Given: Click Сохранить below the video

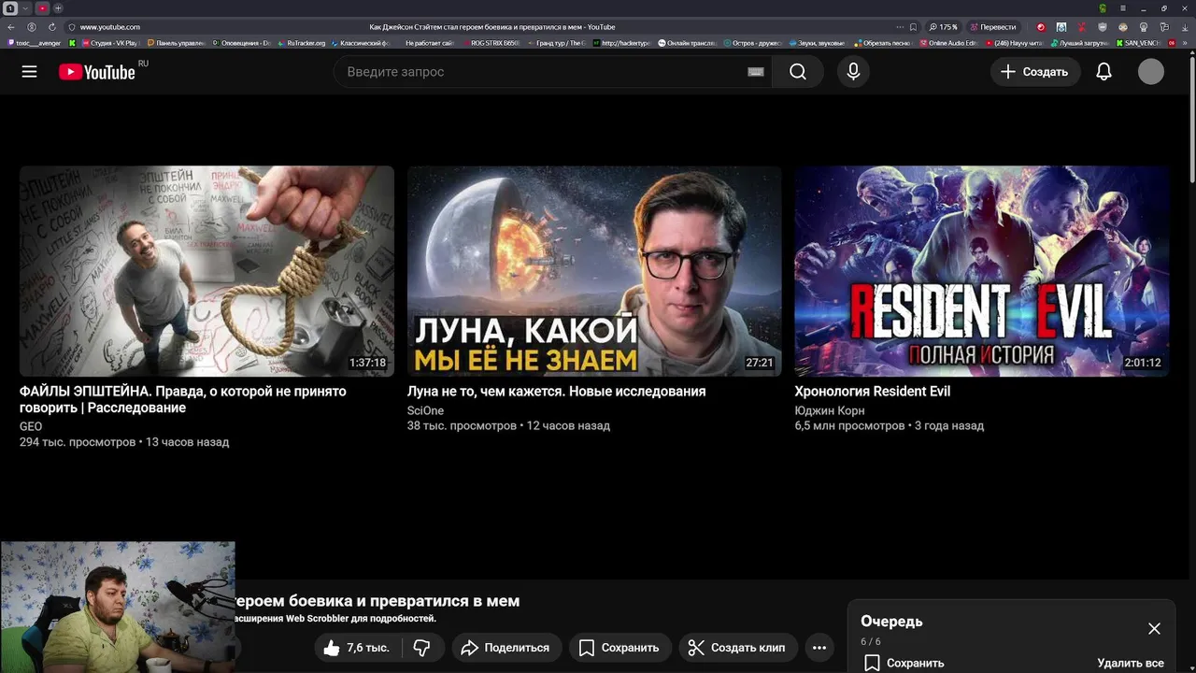Looking at the screenshot, I should 619,648.
